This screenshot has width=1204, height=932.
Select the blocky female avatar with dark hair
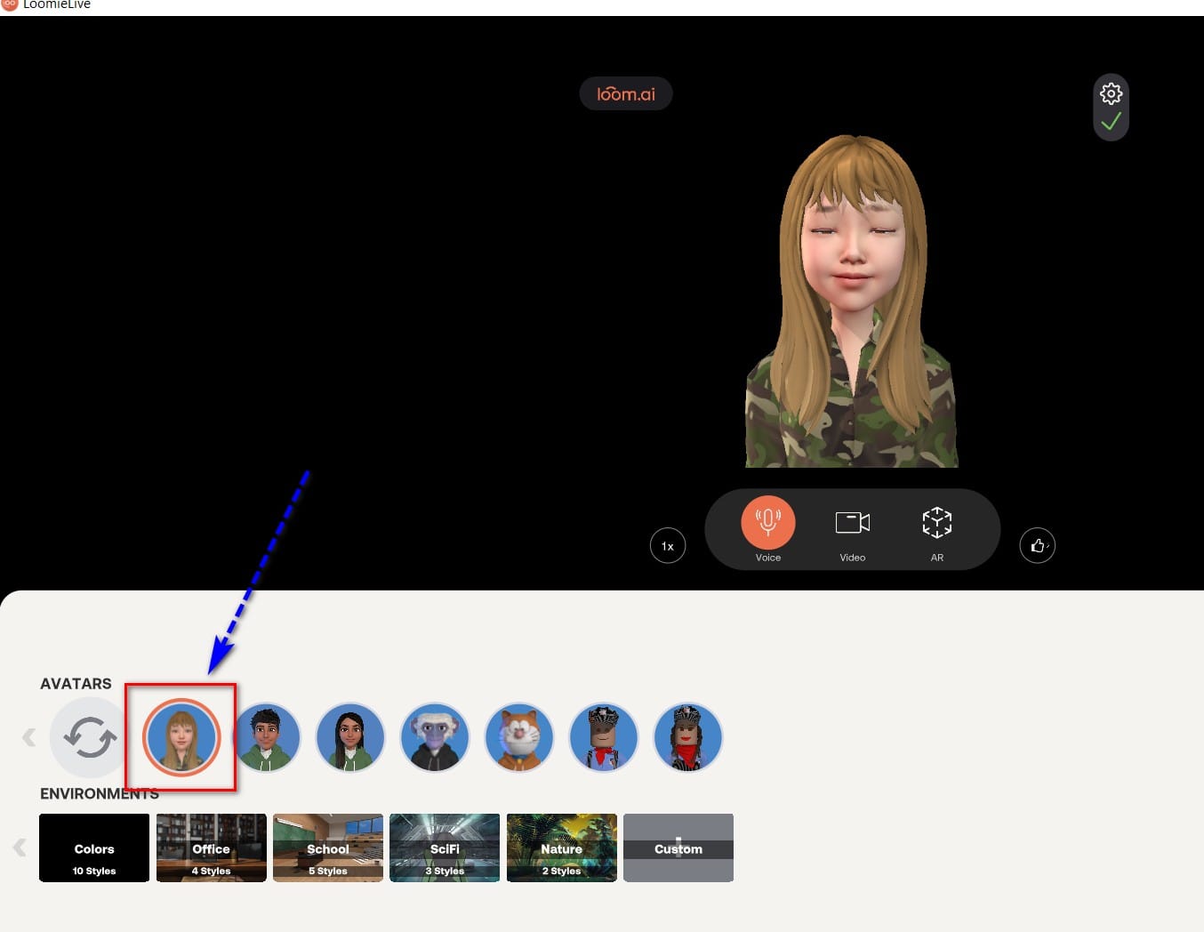687,737
